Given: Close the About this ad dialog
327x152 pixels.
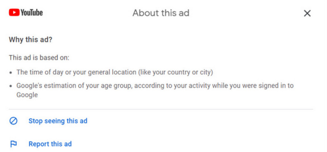Looking at the screenshot, I should click(x=307, y=13).
